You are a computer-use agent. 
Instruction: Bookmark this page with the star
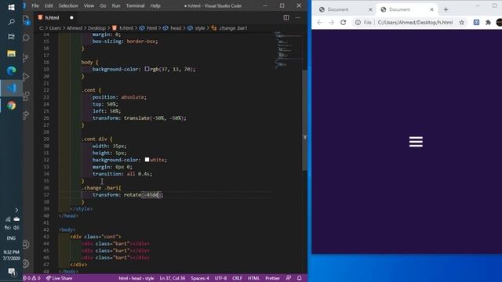click(462, 23)
